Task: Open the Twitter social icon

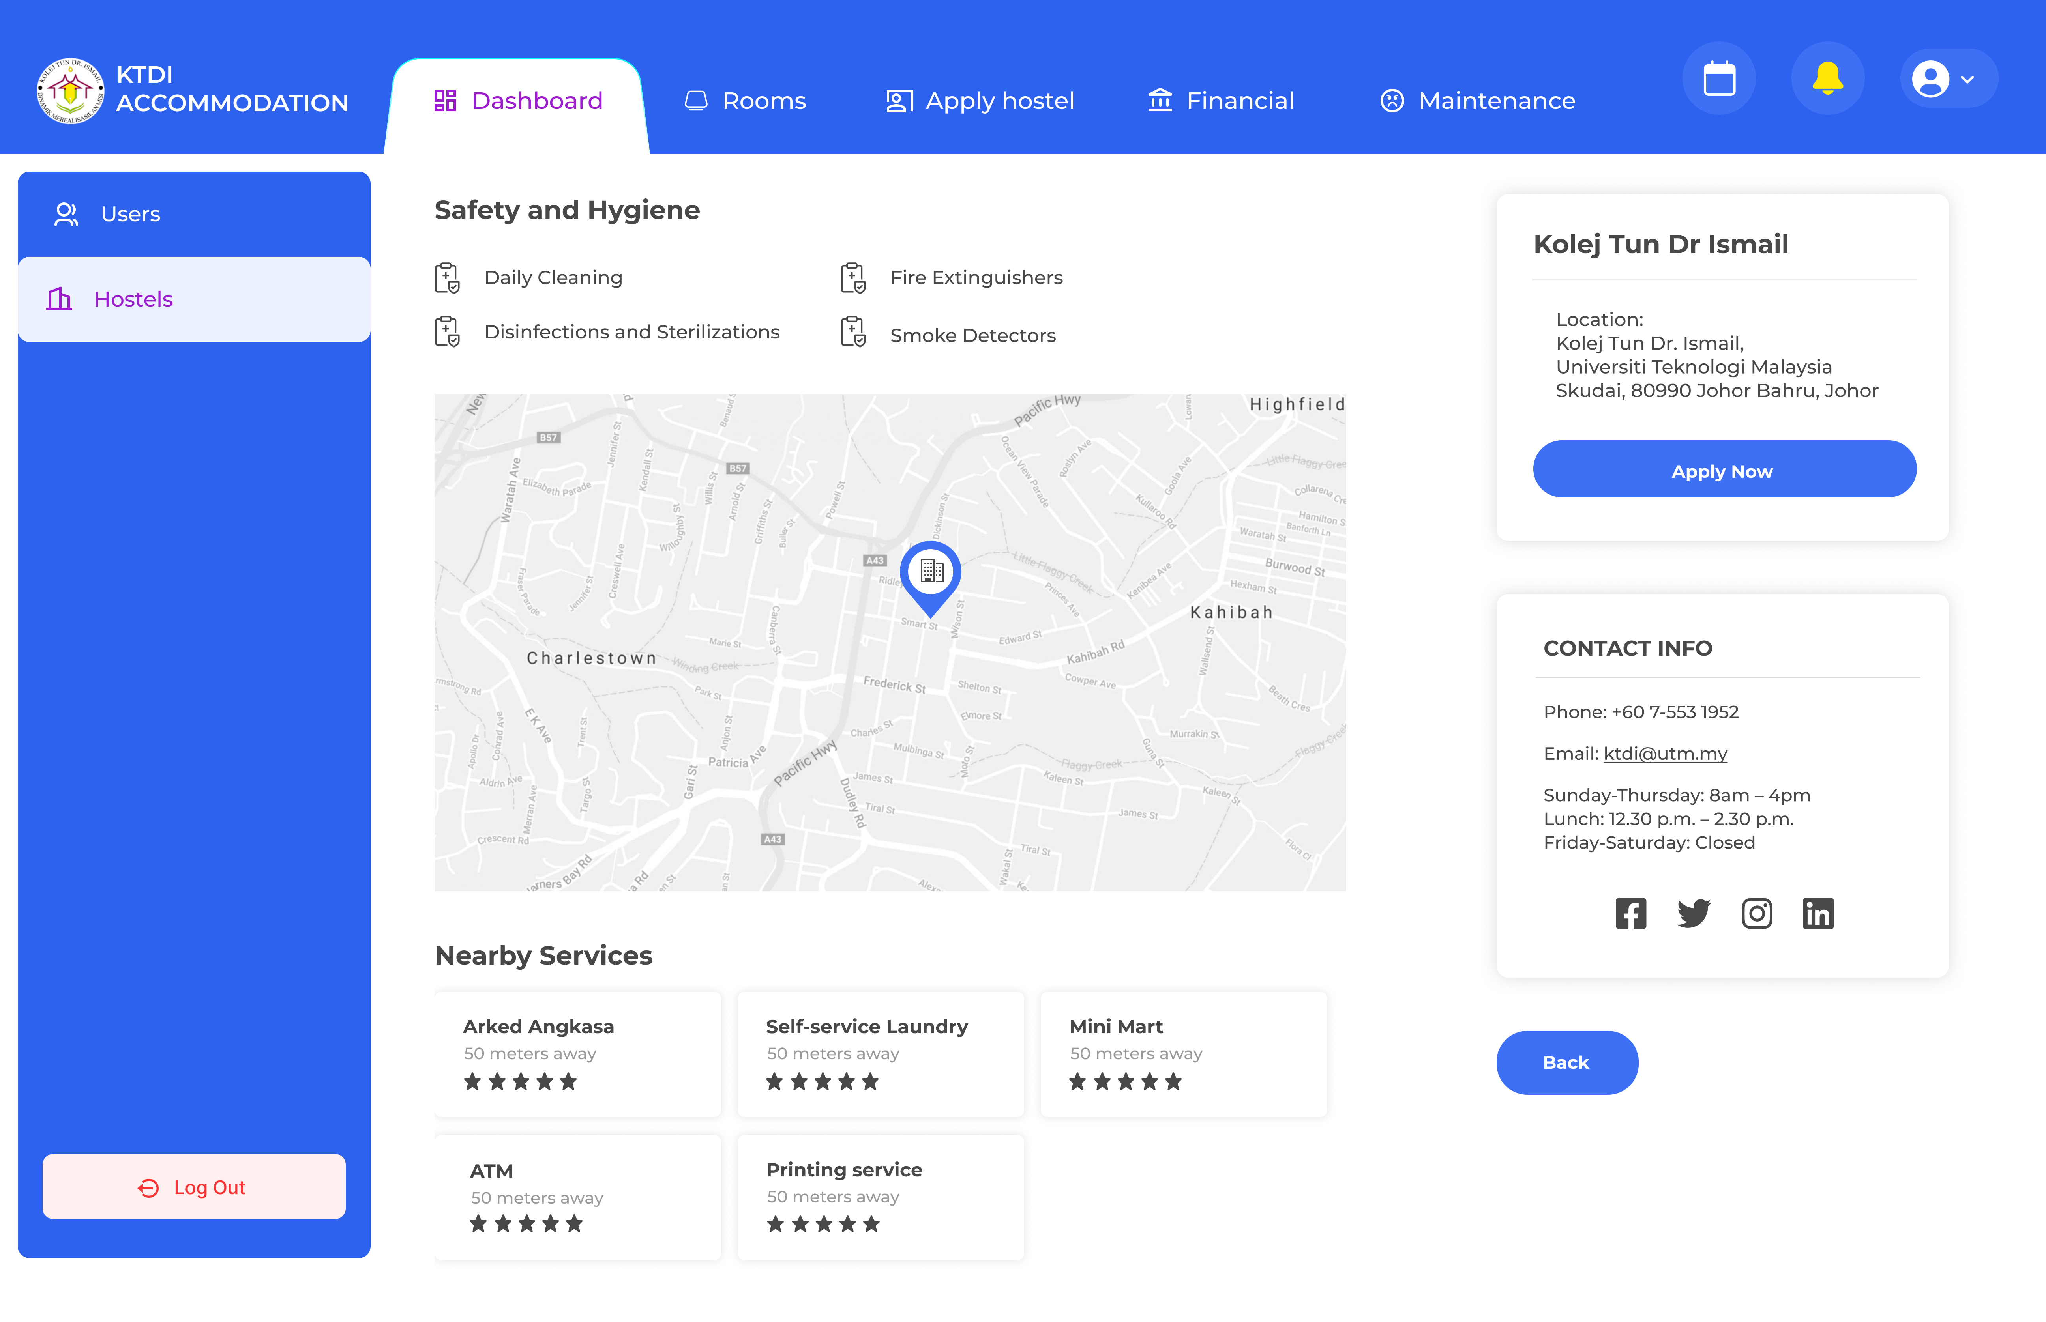Action: click(x=1694, y=913)
